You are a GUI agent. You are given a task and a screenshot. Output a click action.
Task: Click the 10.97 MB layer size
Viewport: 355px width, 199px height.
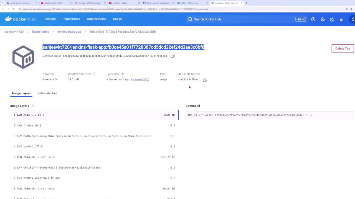click(169, 188)
